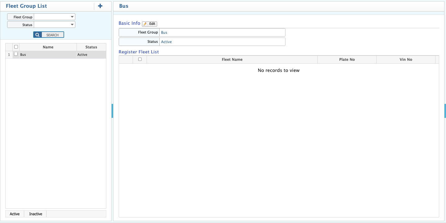Viewport: 446px width, 223px height.
Task: Click the Fleet Name column header
Action: point(232,60)
